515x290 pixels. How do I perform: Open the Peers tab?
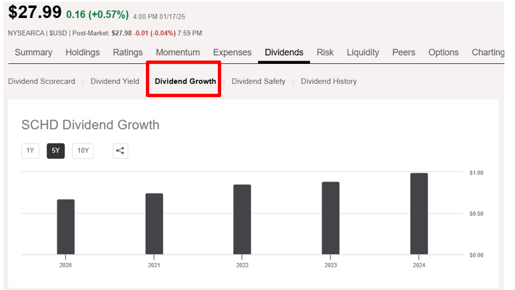pyautogui.click(x=404, y=53)
